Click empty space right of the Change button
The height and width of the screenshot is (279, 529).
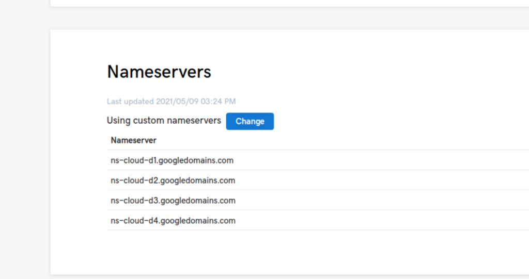coord(387,121)
